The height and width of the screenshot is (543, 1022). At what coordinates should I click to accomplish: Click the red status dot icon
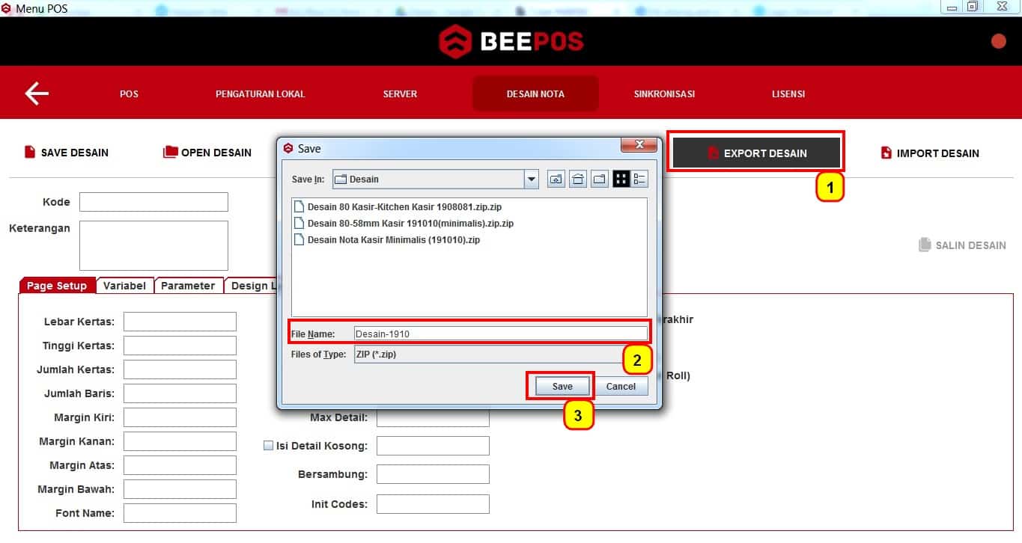click(998, 41)
